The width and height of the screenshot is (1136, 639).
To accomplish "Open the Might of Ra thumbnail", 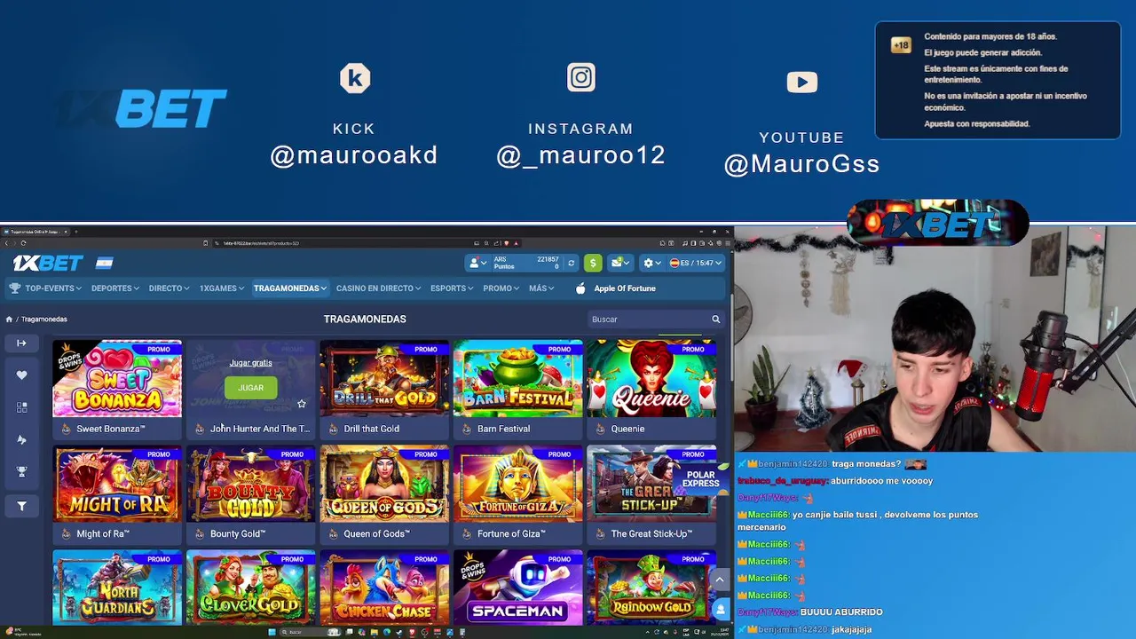I will 117,484.
